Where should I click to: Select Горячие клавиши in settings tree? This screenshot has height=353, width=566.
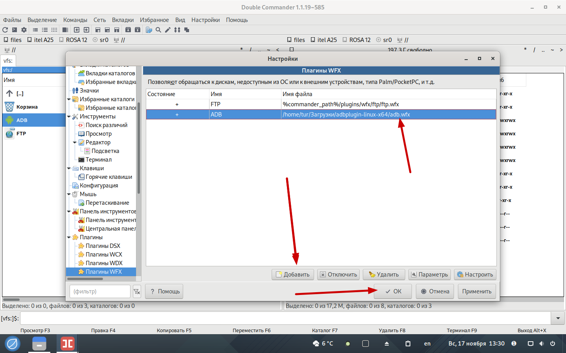(109, 177)
